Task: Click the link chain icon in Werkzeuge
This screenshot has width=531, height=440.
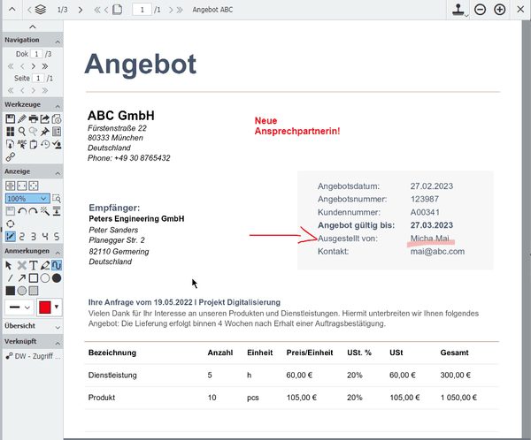Action: tap(10, 156)
